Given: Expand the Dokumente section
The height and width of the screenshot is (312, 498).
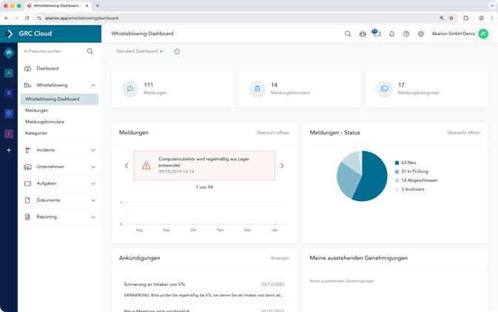Looking at the screenshot, I should click(x=93, y=200).
